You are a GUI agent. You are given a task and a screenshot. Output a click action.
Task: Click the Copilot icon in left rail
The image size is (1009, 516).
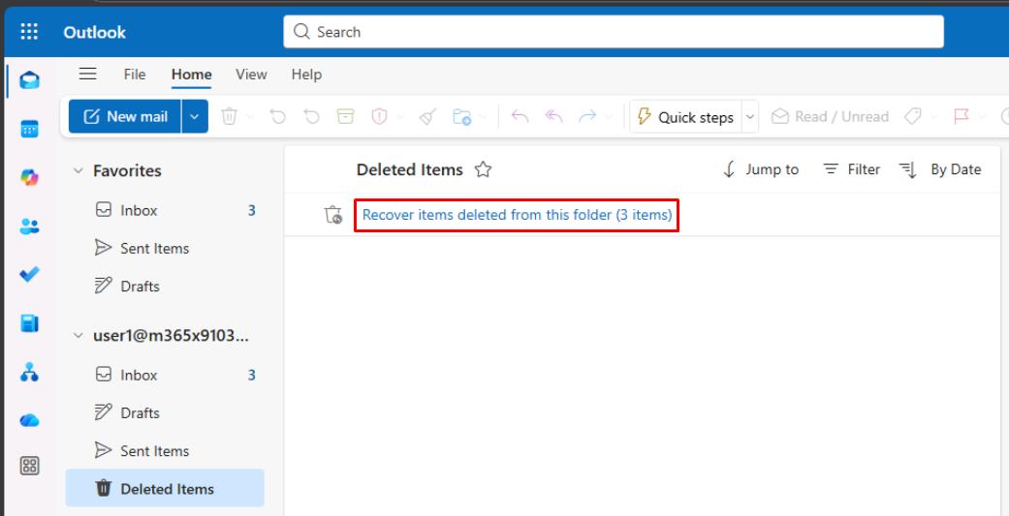click(x=29, y=178)
